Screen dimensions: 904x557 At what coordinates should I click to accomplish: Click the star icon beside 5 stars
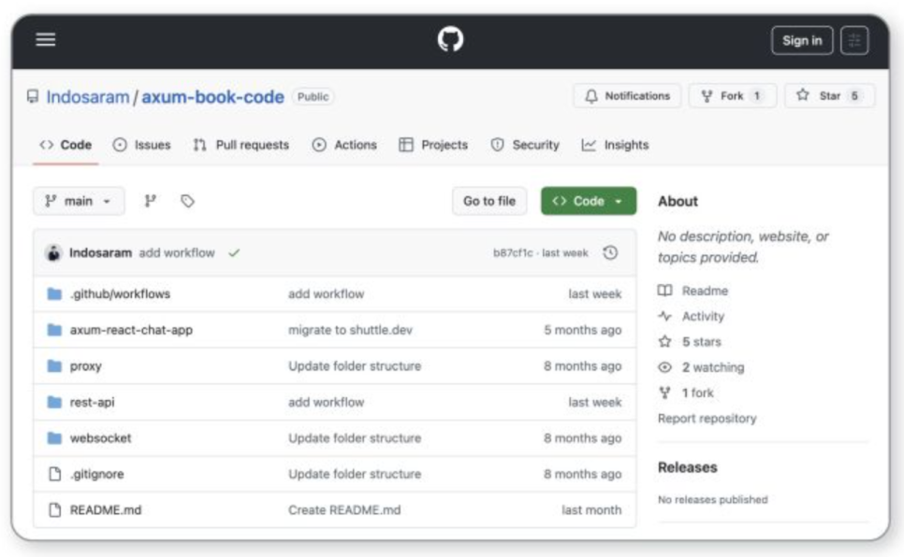tap(664, 341)
